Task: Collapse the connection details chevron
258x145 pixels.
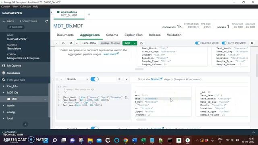Action: tap(4, 21)
